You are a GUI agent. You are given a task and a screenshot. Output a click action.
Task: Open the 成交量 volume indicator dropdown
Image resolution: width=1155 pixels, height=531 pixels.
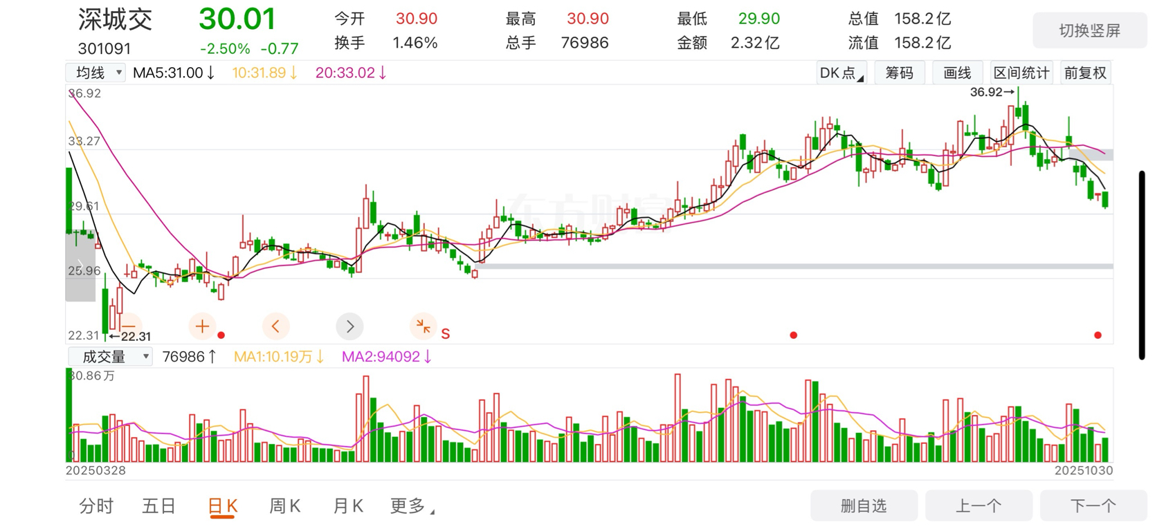pyautogui.click(x=109, y=357)
